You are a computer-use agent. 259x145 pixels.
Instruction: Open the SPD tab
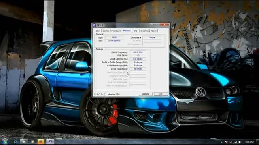point(136,31)
